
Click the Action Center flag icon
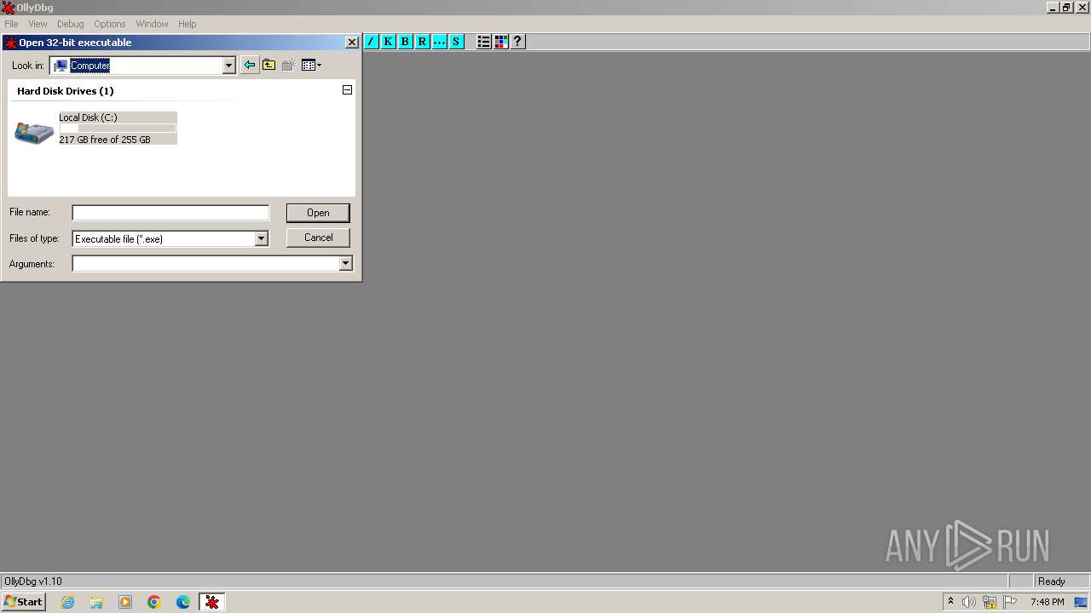(1010, 602)
